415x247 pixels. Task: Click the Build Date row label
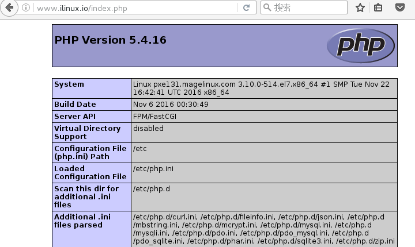click(75, 105)
